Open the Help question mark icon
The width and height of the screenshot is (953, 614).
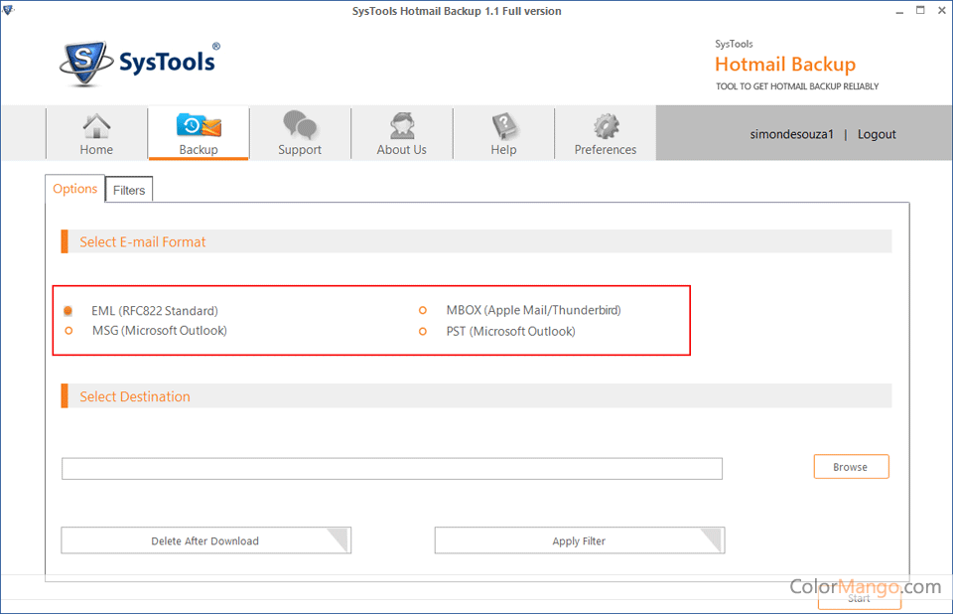tap(503, 126)
